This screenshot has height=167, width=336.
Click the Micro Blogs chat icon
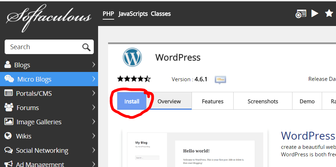coord(9,79)
